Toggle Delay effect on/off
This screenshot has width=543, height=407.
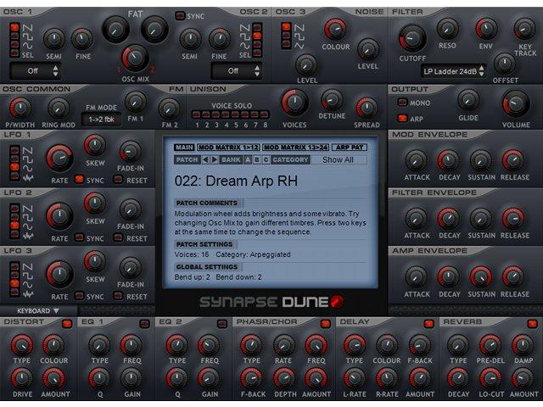(429, 324)
